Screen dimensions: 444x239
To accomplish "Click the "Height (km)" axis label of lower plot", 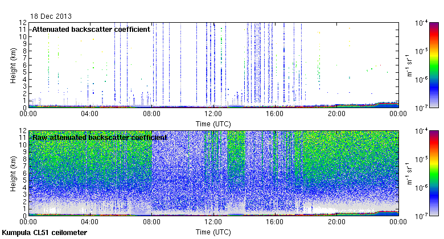I will point(13,173).
